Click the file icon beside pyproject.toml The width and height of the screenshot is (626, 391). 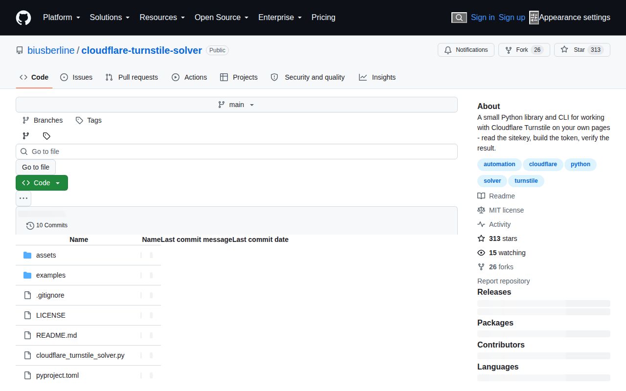(27, 375)
